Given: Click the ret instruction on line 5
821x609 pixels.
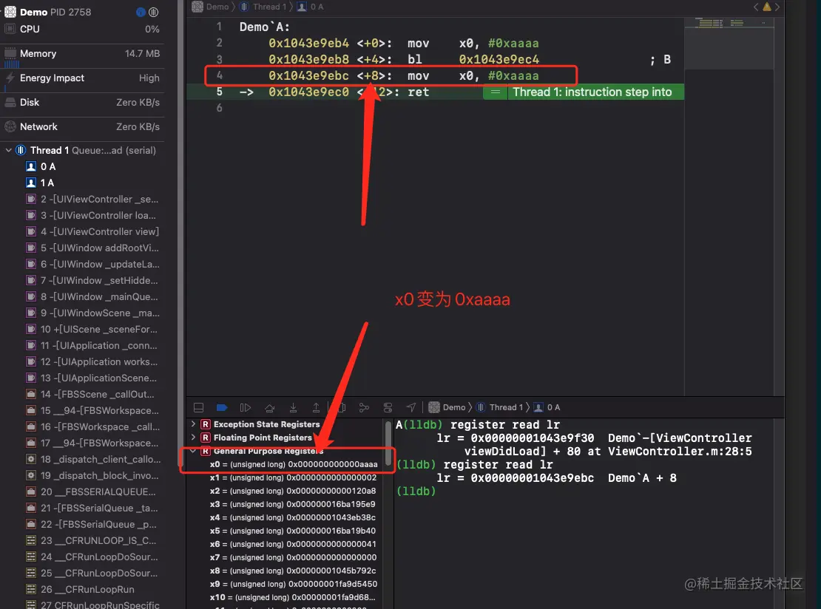Looking at the screenshot, I should [419, 92].
